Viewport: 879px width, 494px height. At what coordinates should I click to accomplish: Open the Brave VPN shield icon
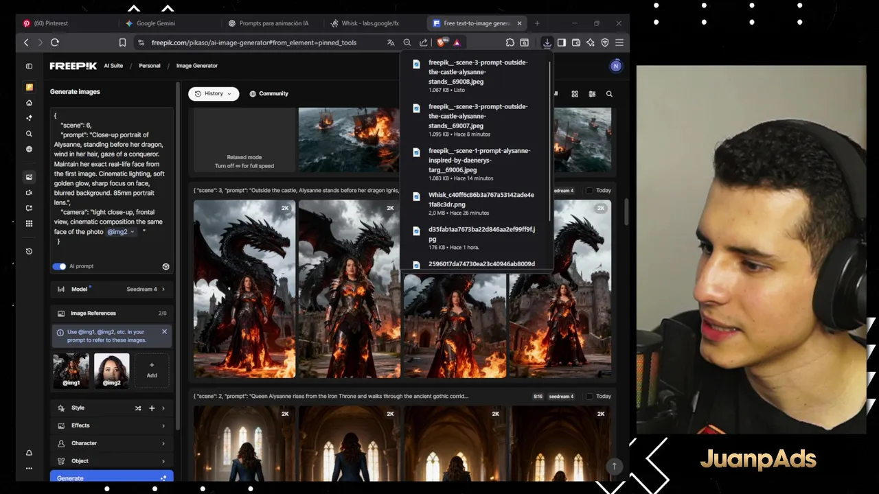click(x=605, y=43)
